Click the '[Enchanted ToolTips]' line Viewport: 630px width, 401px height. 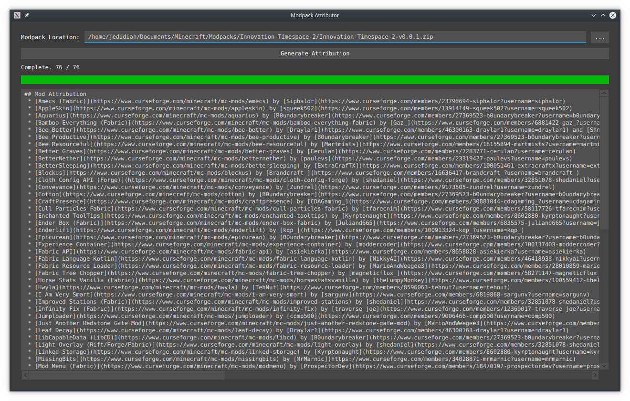click(x=314, y=216)
